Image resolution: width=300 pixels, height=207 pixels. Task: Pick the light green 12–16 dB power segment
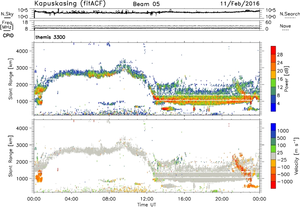[273, 83]
